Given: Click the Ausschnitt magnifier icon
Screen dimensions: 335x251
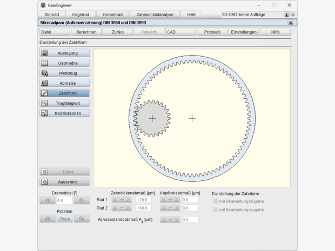Looking at the screenshot, I should (45, 182).
